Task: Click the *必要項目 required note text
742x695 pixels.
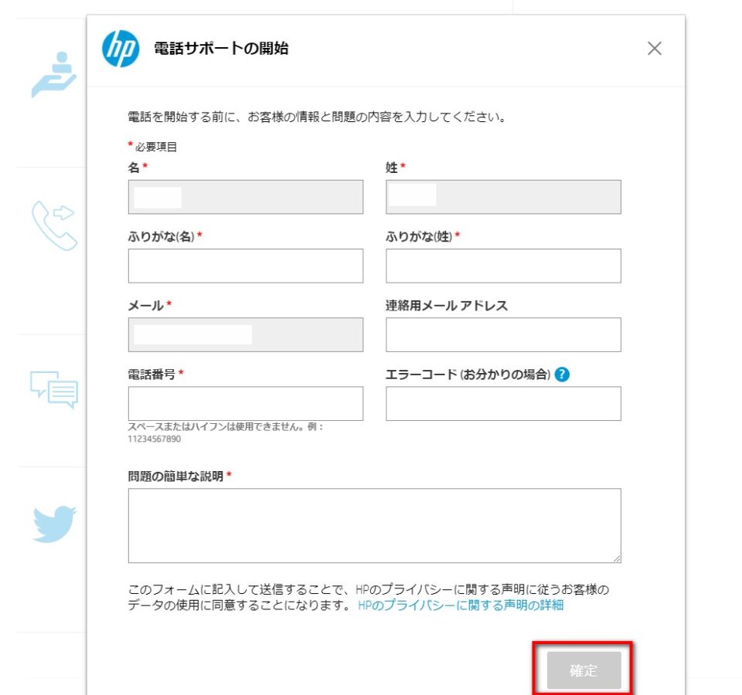Action: [152, 147]
